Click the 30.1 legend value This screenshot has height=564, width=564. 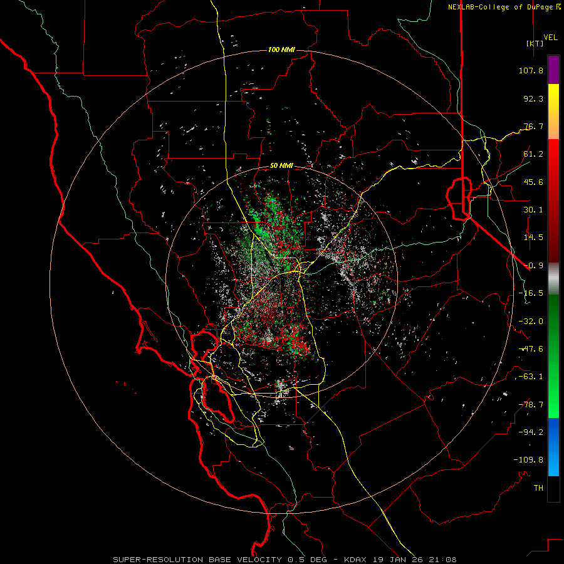tap(533, 210)
